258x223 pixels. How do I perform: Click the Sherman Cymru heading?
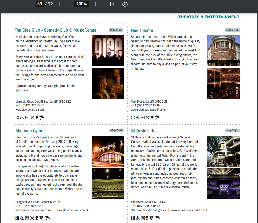pos(30,131)
